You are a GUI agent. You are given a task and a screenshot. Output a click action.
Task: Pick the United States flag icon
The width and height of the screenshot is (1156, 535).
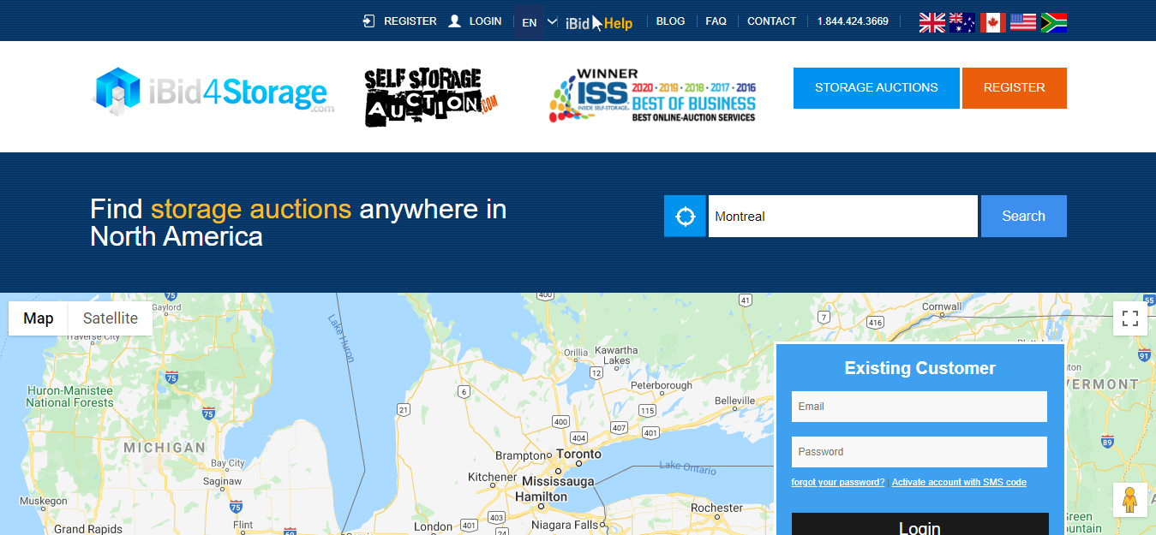pyautogui.click(x=1022, y=22)
